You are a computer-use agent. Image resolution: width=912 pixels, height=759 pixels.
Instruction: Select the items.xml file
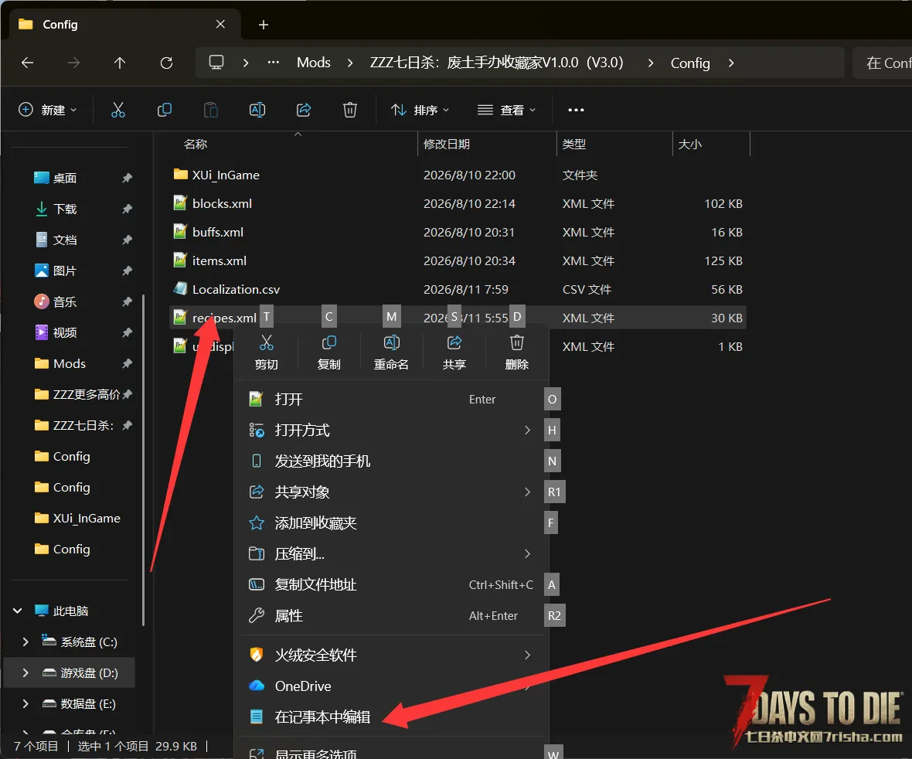[219, 260]
